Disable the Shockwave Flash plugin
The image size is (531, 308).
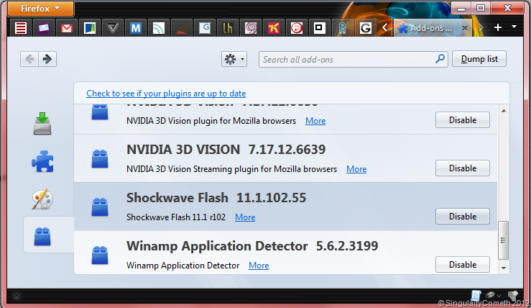tap(463, 217)
